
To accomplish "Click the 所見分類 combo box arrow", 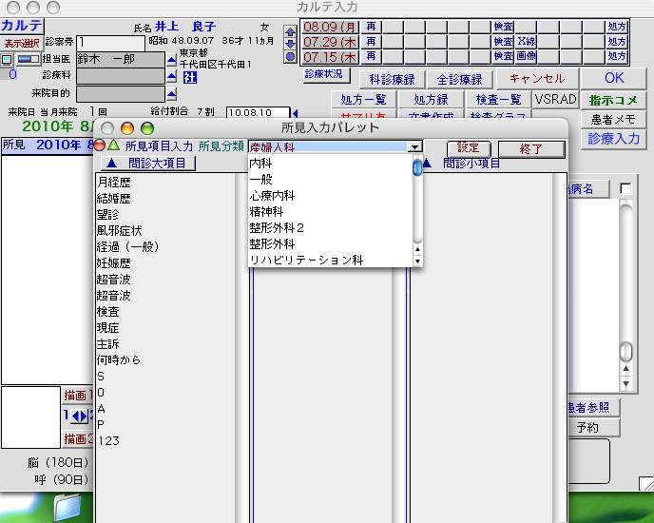I will 414,147.
